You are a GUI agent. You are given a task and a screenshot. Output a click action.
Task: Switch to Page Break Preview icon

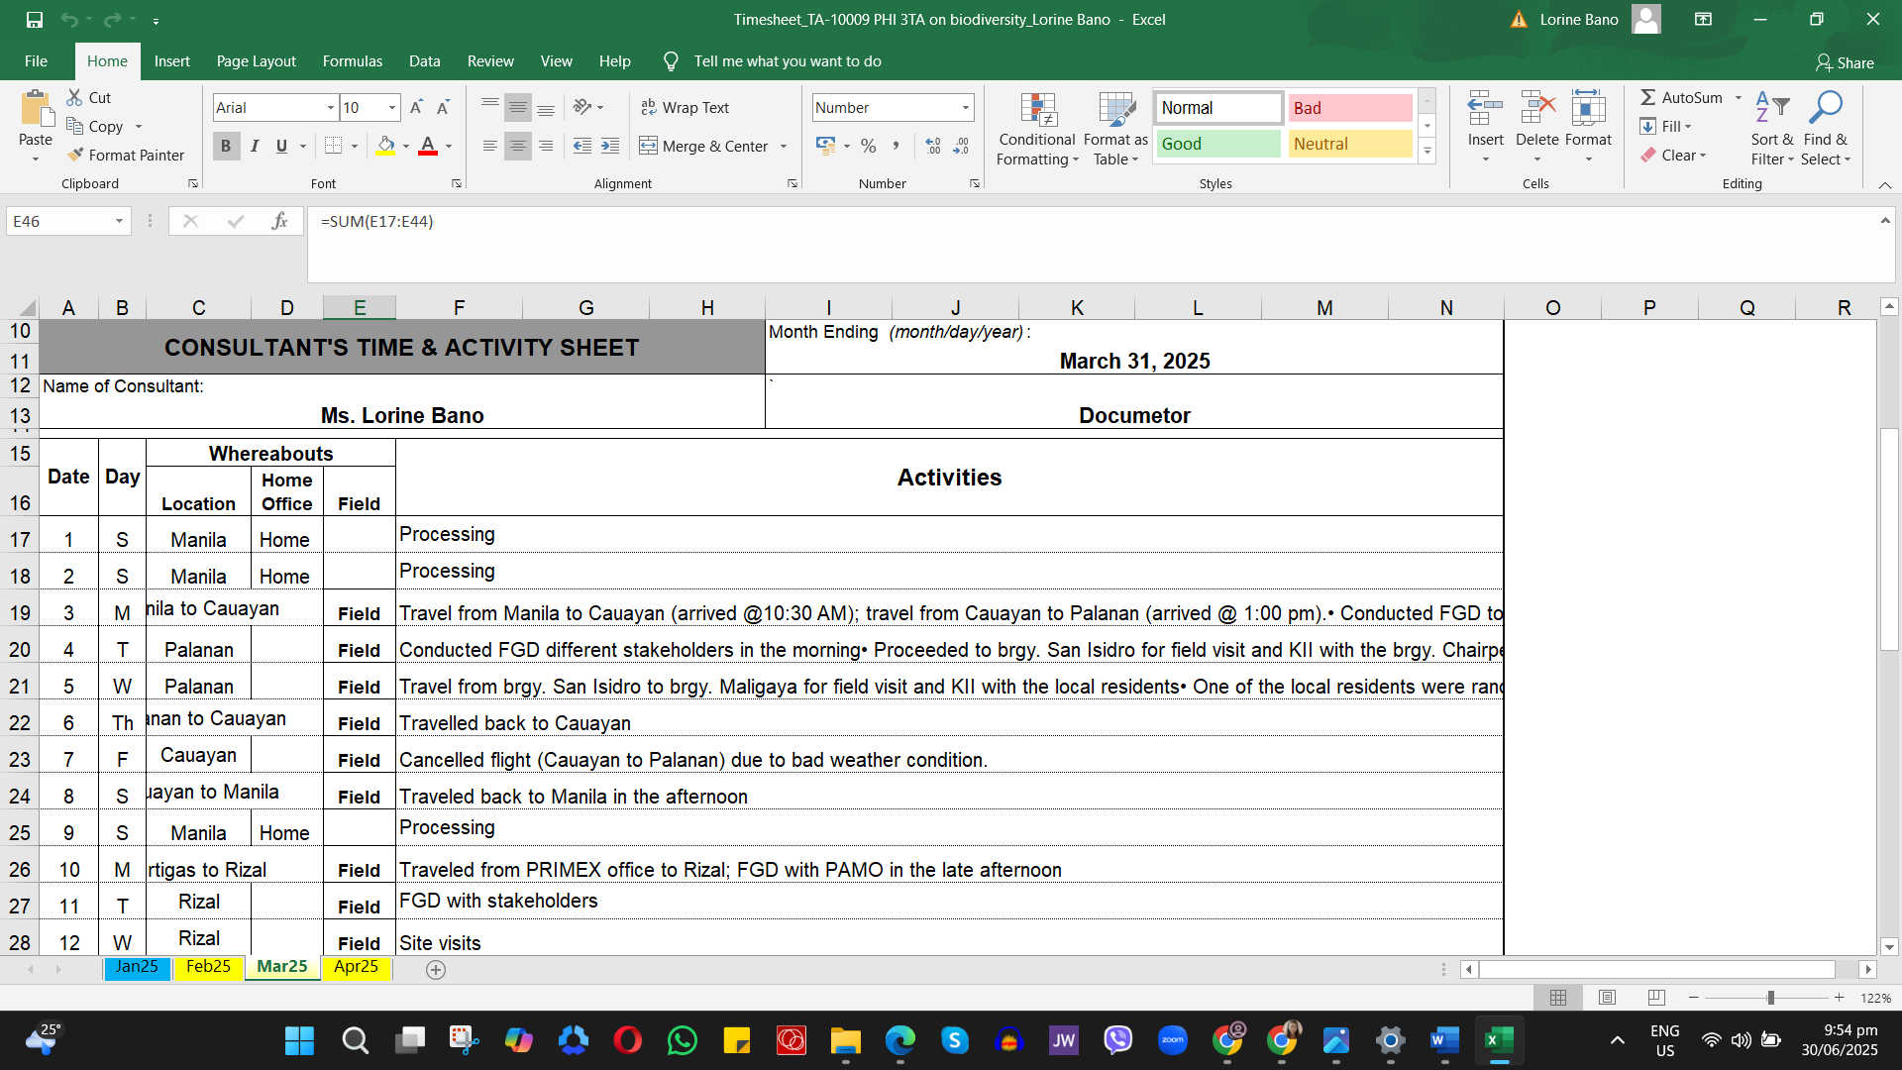coord(1656,998)
